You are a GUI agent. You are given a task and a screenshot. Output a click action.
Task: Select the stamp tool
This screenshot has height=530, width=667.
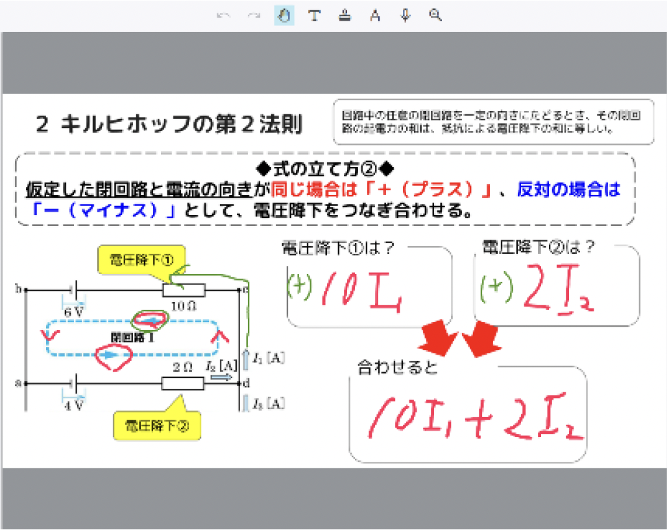345,16
